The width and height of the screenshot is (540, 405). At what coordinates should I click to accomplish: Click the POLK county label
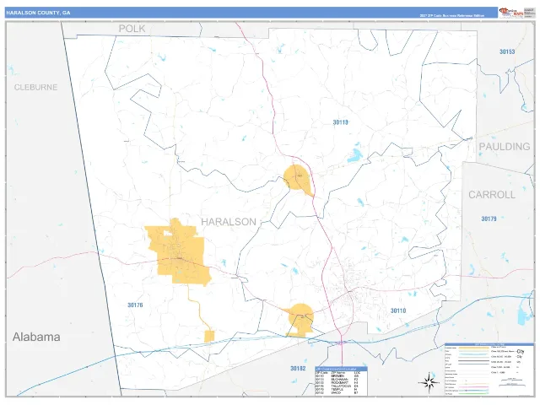[x=132, y=29]
